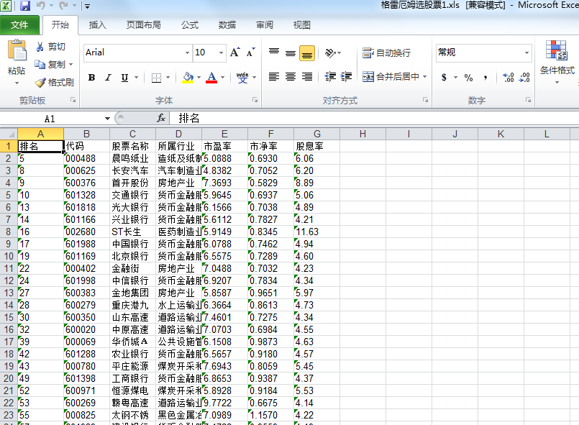Screen dimensions: 579x425
Task: Toggle Wrap Text (自动换行)
Action: click(x=386, y=52)
